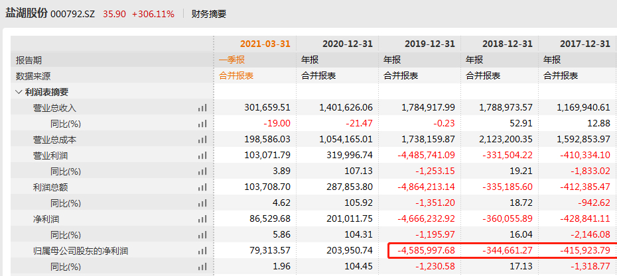
Task: Click the 盐湖股份 stock name
Action: [26, 13]
